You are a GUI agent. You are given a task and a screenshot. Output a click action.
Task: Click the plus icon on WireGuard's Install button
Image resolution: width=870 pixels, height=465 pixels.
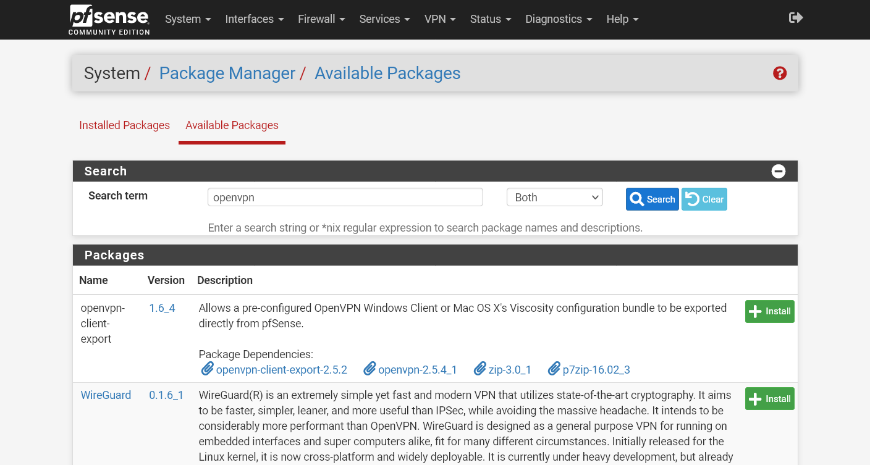(x=754, y=398)
